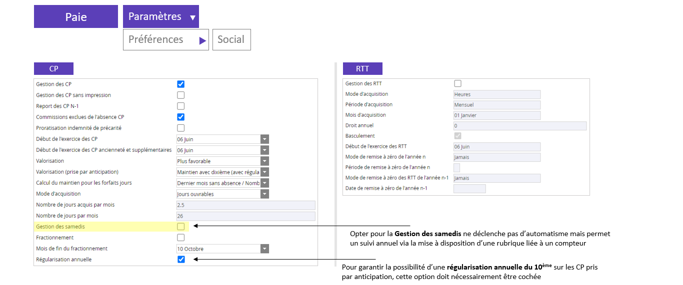Screen dimensions: 683x285
Task: Click the CP section tab
Action: coord(53,69)
